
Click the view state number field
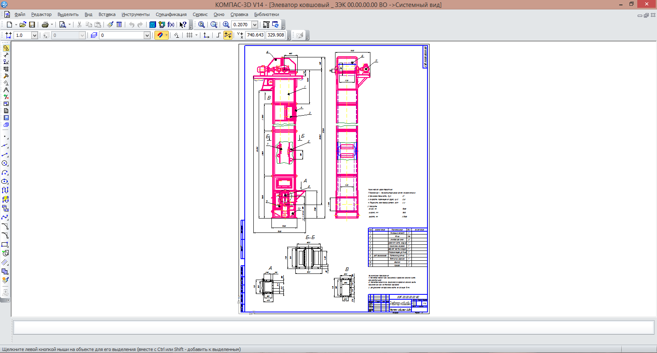(65, 35)
